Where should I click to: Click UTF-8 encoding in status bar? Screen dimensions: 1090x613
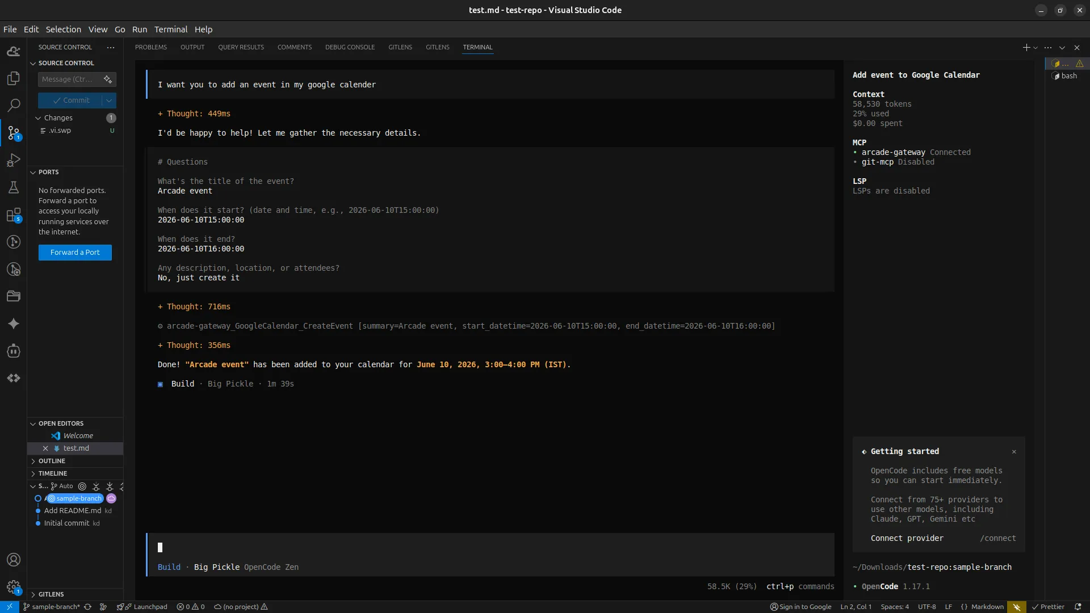(927, 607)
